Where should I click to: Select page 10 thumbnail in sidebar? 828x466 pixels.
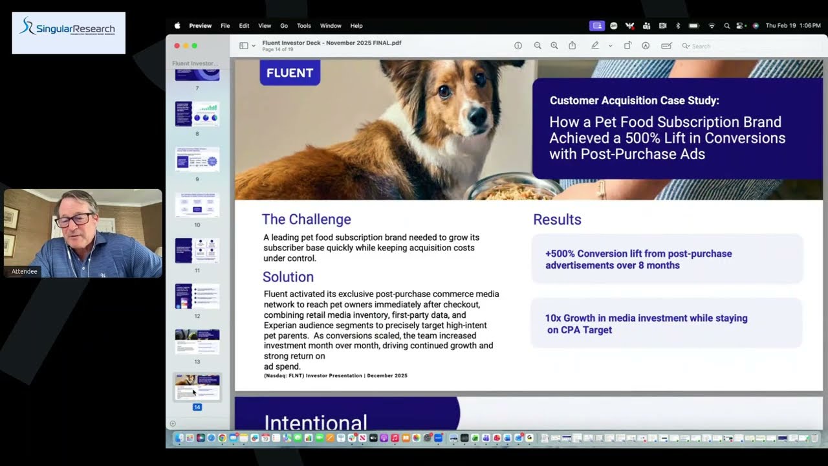197,205
